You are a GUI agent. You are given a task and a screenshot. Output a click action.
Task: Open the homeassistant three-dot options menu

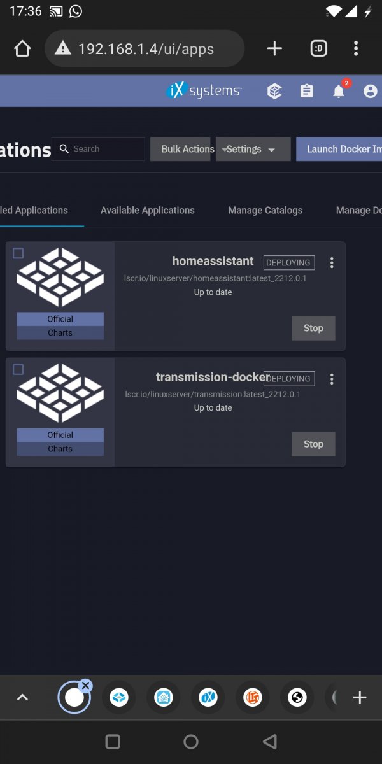tap(332, 263)
